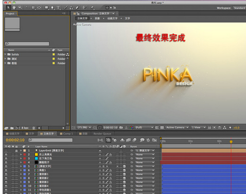Image resolution: width=246 pixels, height=194 pixels.
Task: Hide layer 4 with eye icon
Action: coord(6,162)
